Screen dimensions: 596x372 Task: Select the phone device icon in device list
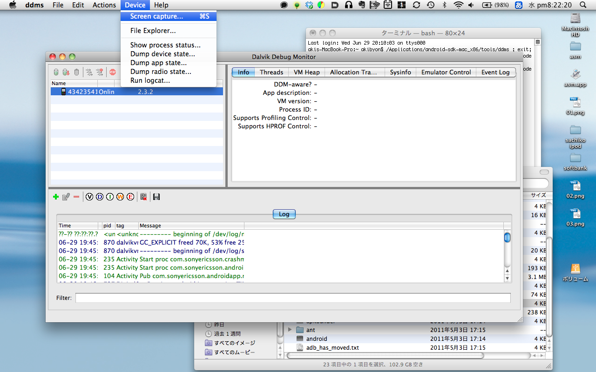63,92
